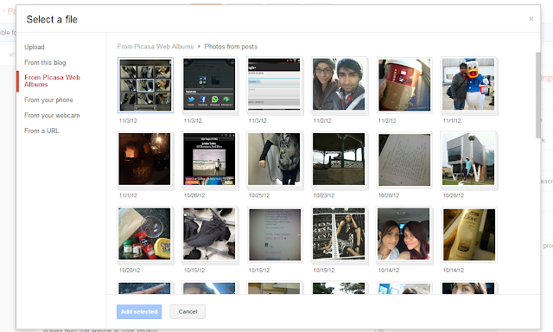553x332 pixels.
Task: Select the music player screenshot dated 10/26/12
Action: 209,159
